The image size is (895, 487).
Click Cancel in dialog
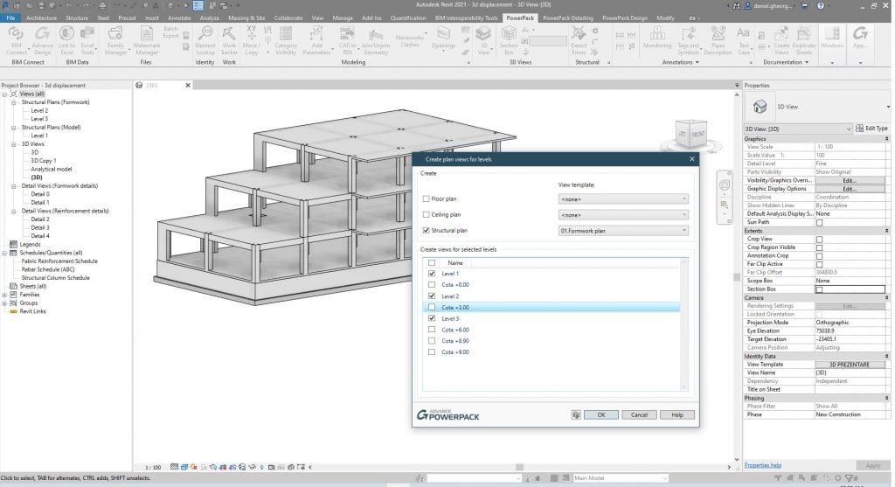coord(639,415)
